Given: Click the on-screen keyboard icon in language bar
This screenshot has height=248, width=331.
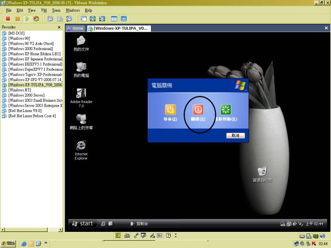Looking at the screenshot, I should [127, 235].
